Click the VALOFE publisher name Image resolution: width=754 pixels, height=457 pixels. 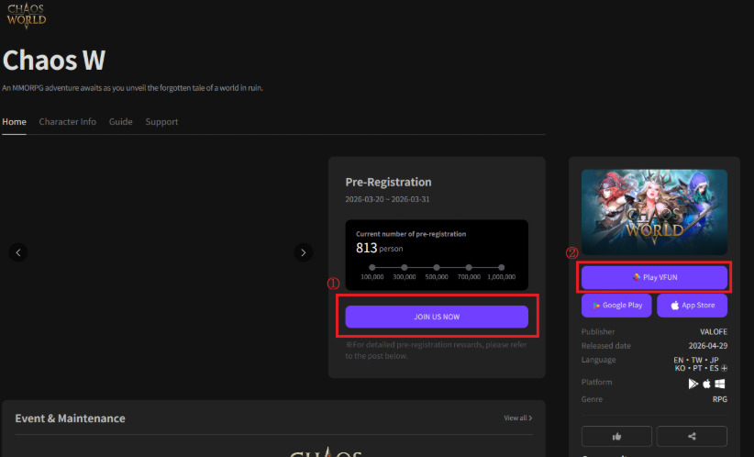pyautogui.click(x=714, y=332)
